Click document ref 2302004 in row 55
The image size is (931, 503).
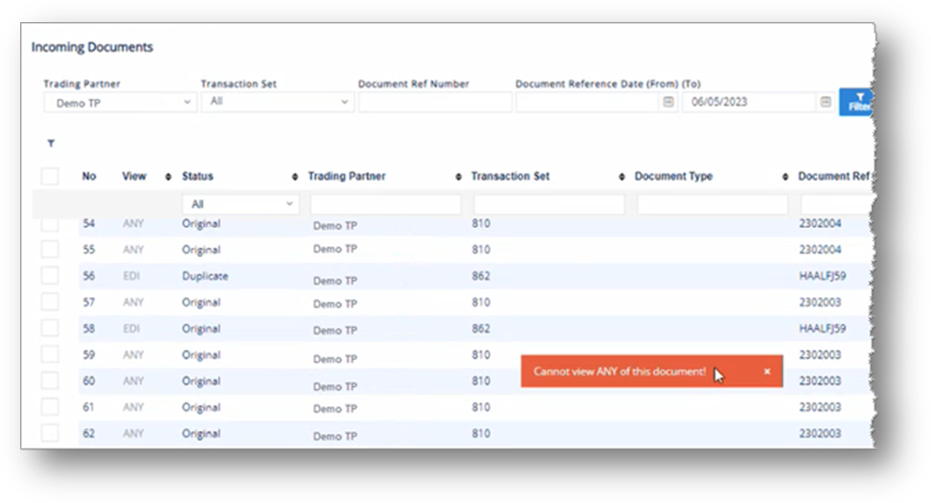(x=820, y=249)
